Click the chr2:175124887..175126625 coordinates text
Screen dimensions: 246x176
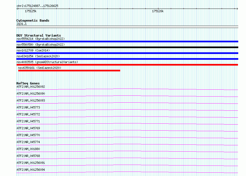(x=37, y=6)
